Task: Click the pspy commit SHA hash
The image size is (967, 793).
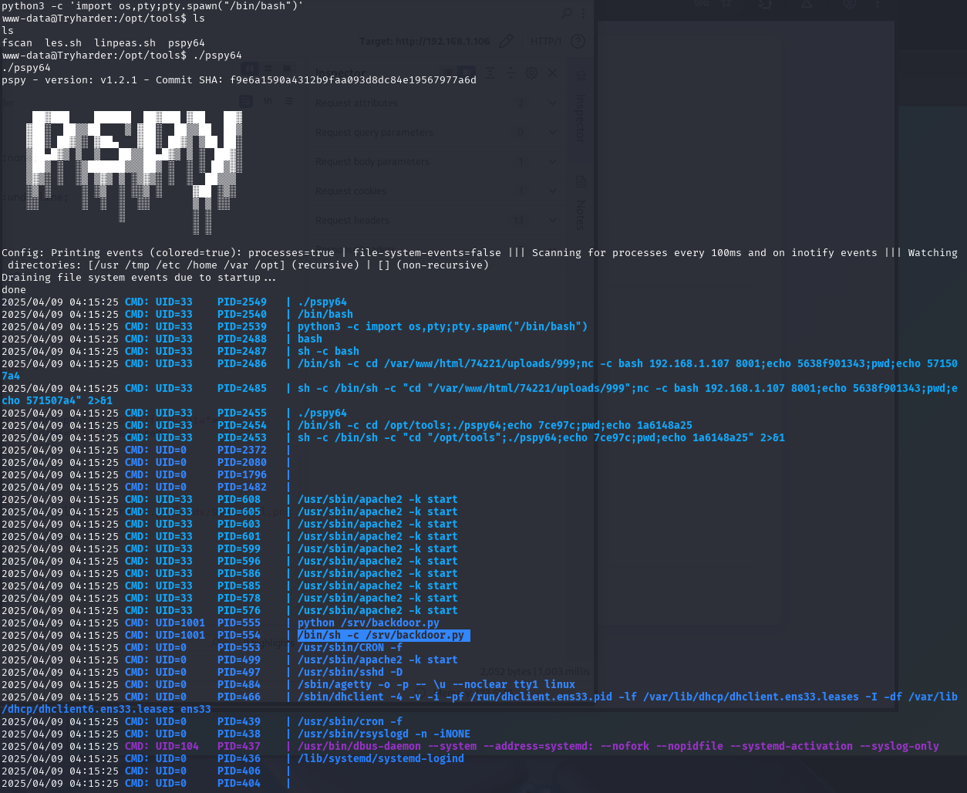Action: [353, 79]
